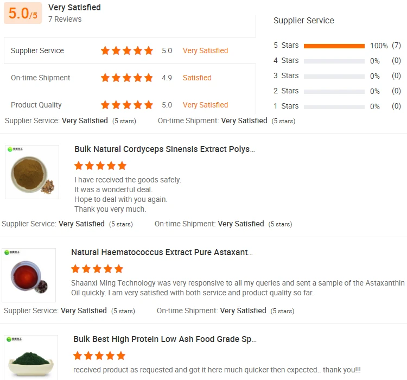Click the 7 Reviews count text
Viewport: 407px width, 380px height.
click(65, 19)
